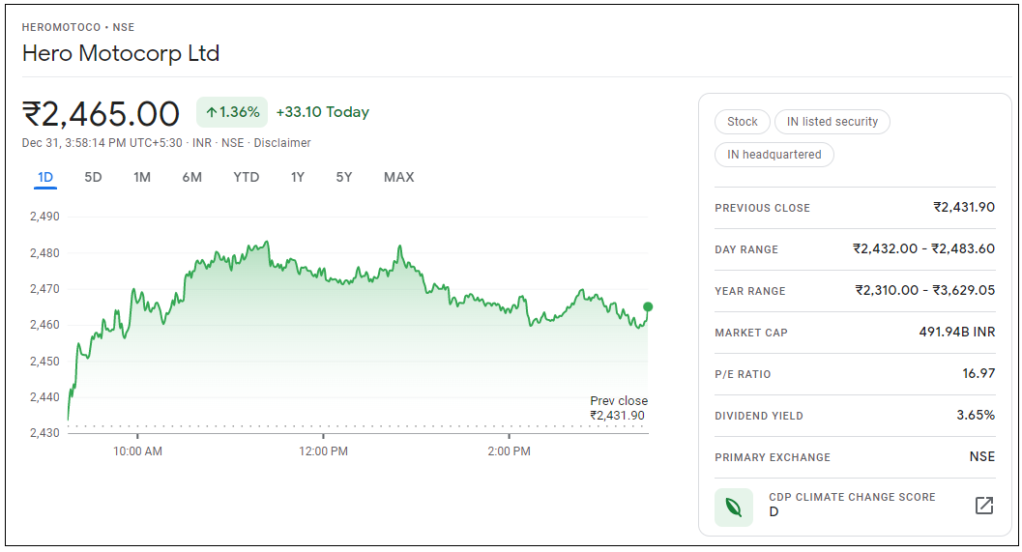Image resolution: width=1022 pixels, height=552 pixels.
Task: Select the 1D chart range tab
Action: 45,177
